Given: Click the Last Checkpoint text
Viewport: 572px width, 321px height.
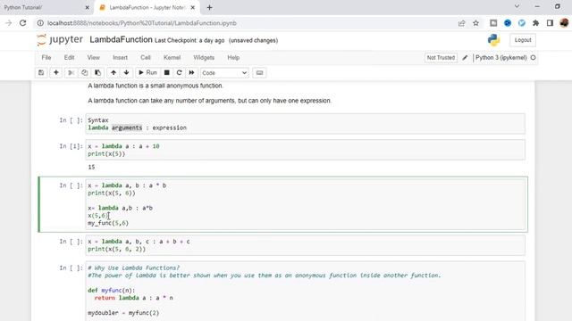Looking at the screenshot, I should pyautogui.click(x=189, y=40).
